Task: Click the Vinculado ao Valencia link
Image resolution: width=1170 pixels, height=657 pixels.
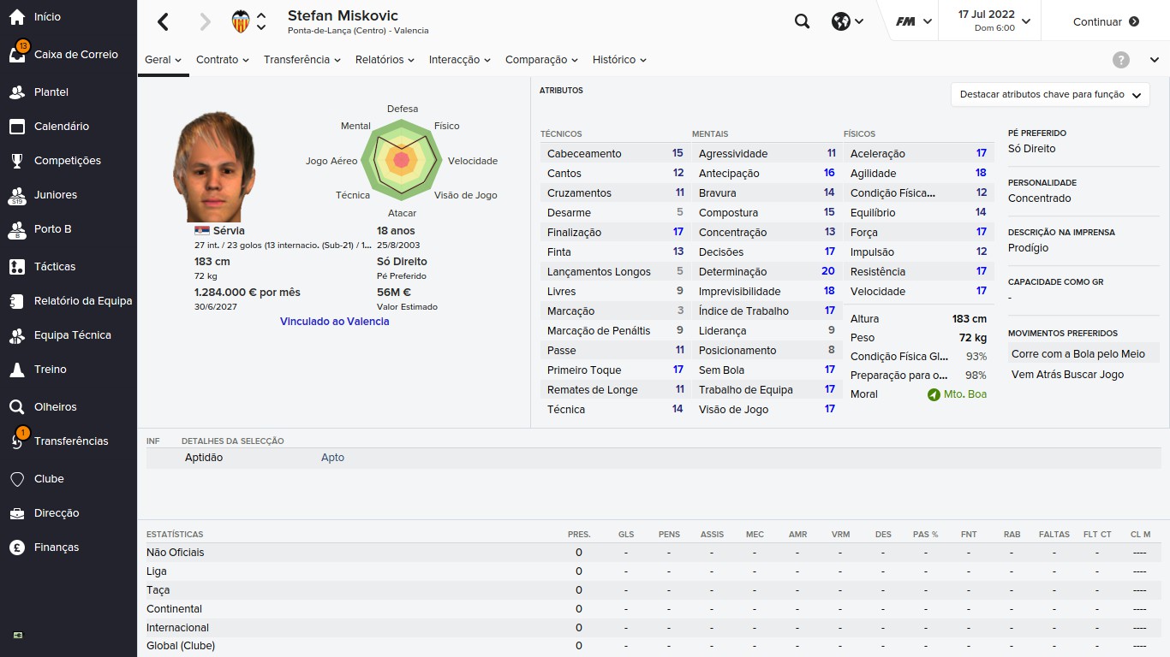Action: 334,322
